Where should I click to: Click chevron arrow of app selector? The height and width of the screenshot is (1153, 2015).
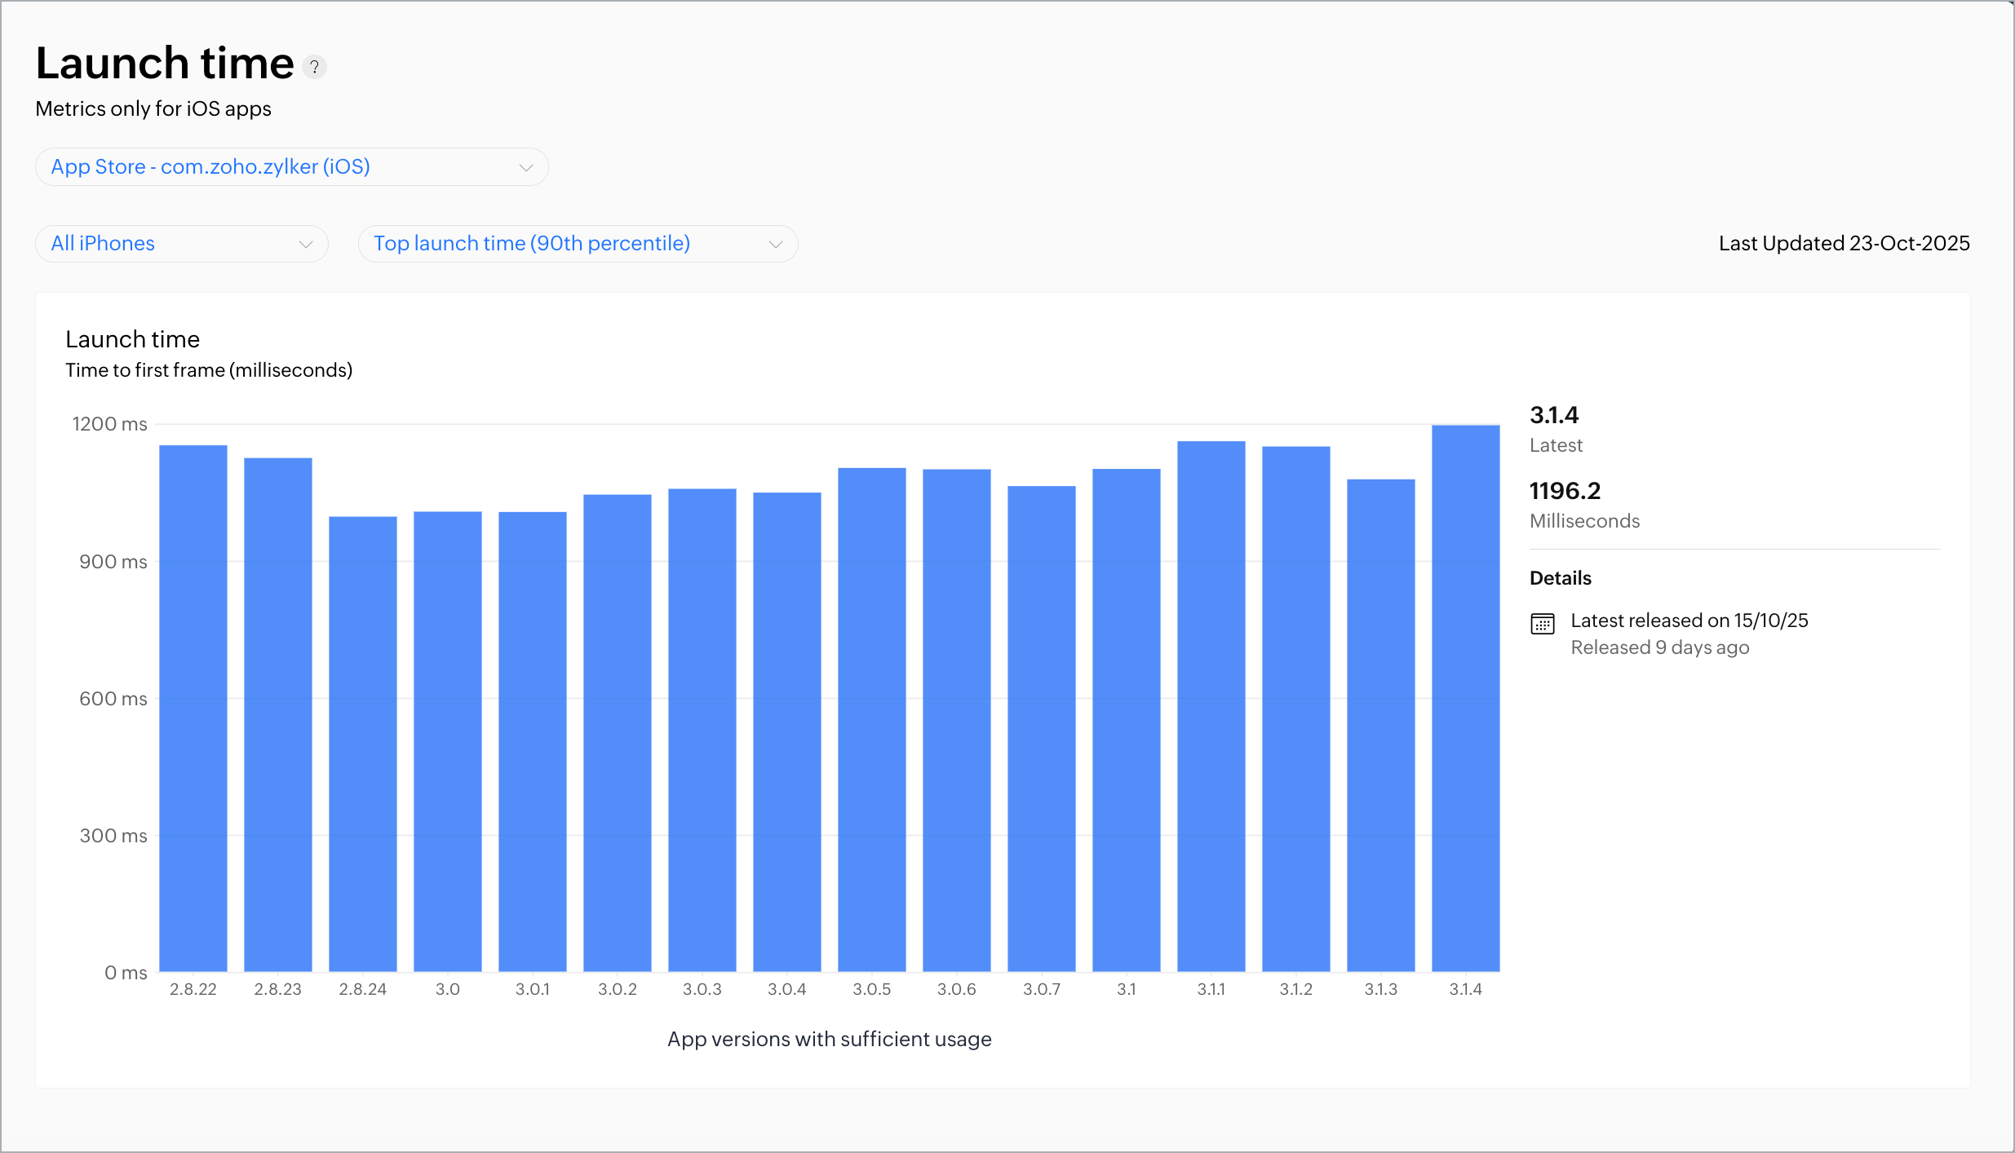click(x=526, y=167)
